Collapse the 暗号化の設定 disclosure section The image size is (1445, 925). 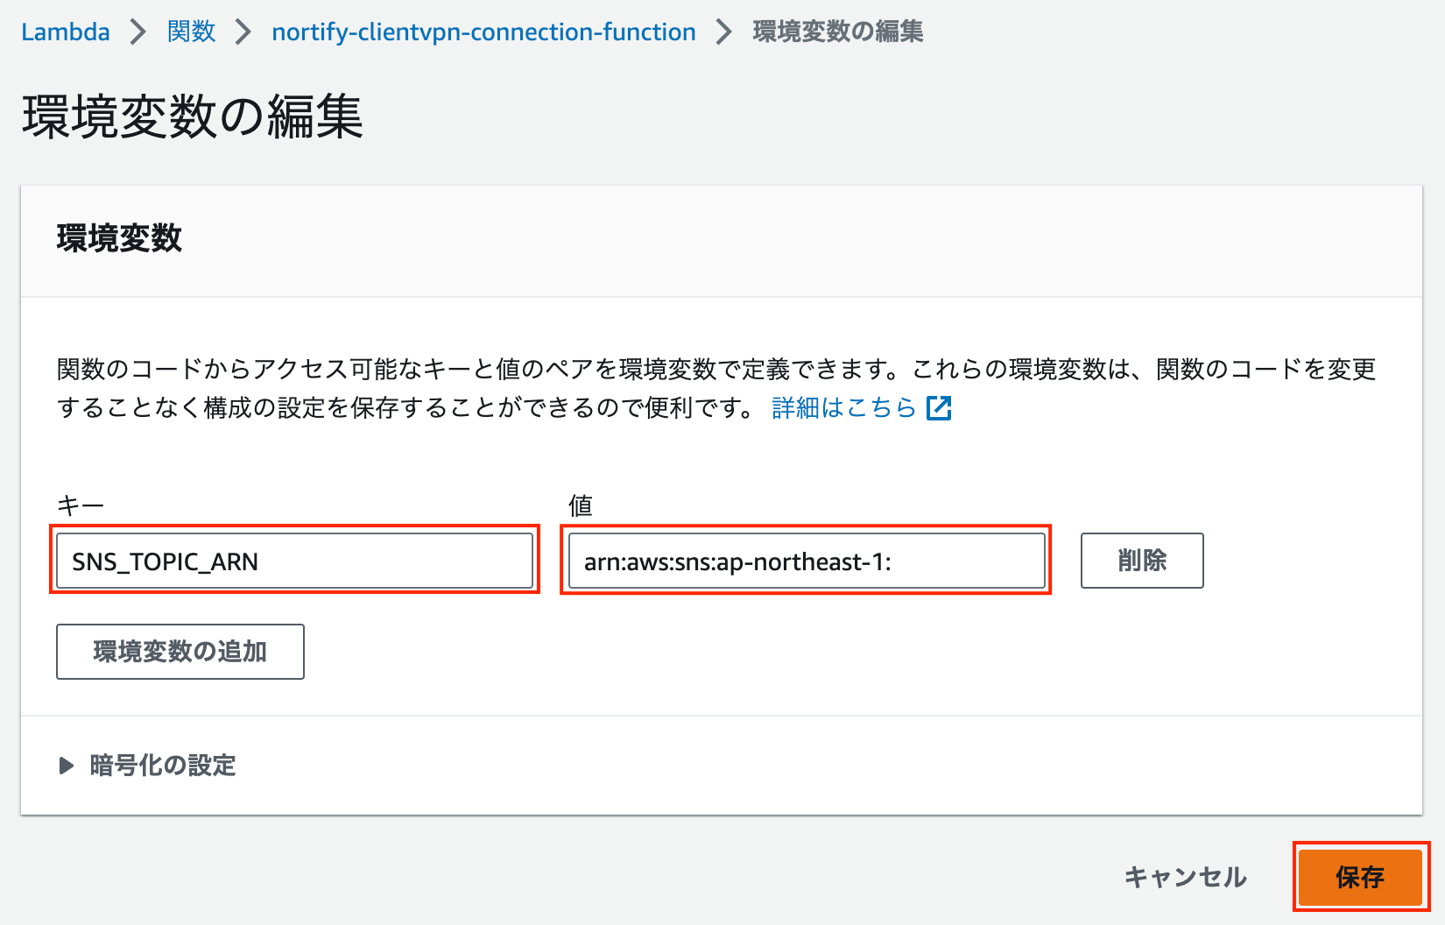click(163, 766)
